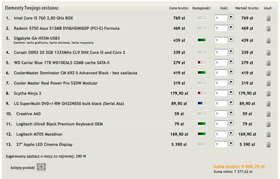Remove Logitech UltraX keyboard via trash icon
The height and width of the screenshot is (179, 280).
pos(268,124)
